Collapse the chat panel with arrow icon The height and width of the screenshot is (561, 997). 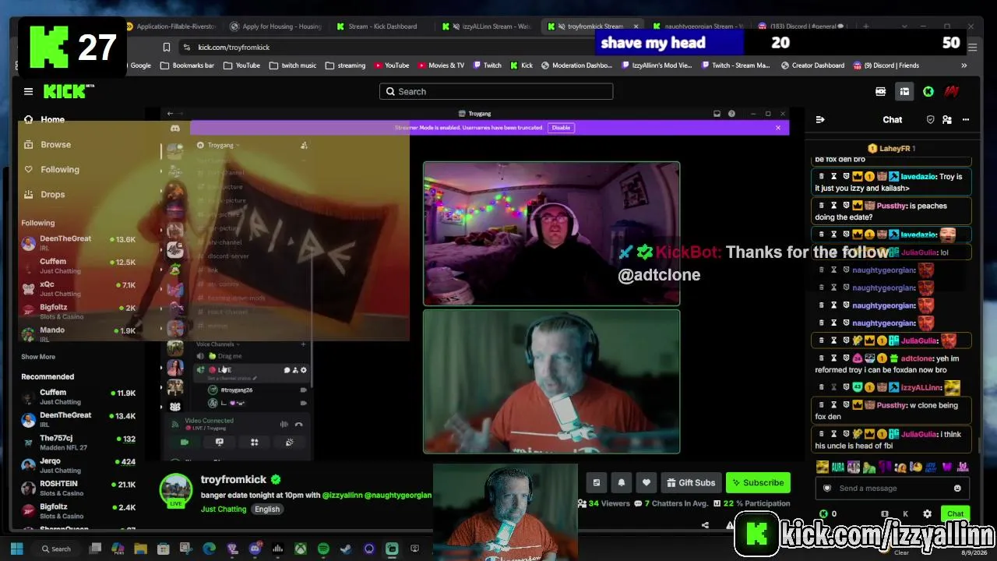click(x=820, y=120)
